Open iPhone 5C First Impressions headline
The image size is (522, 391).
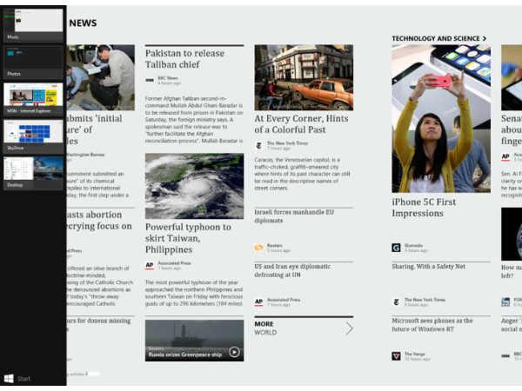424,208
